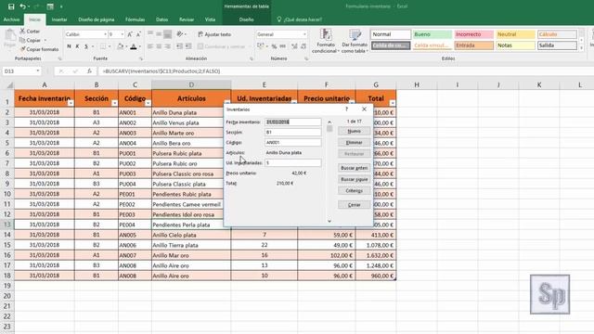Undo the last action

pyautogui.click(x=22, y=6)
